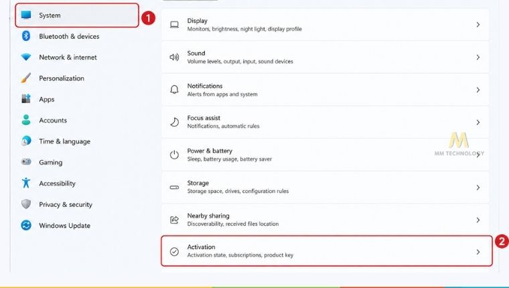The image size is (509, 288).
Task: Open Activation page via its chevron
Action: click(x=478, y=252)
